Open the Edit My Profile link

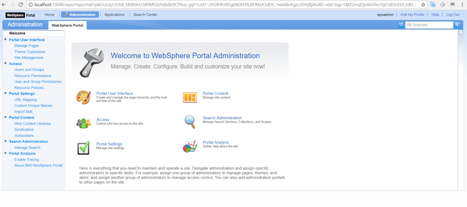point(412,15)
